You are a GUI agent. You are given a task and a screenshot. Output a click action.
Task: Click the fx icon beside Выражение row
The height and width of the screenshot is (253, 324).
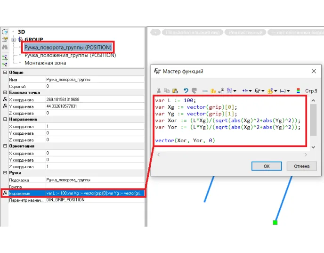click(x=5, y=193)
